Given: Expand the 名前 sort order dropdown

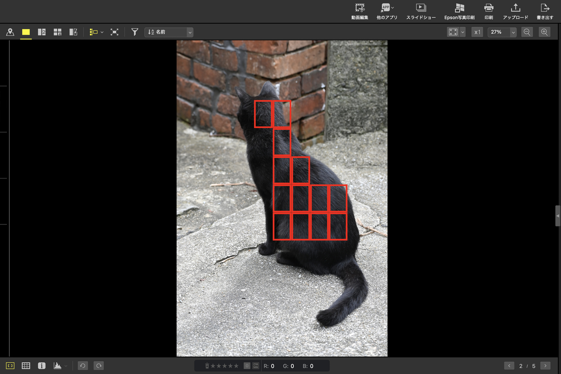Looking at the screenshot, I should (x=190, y=32).
